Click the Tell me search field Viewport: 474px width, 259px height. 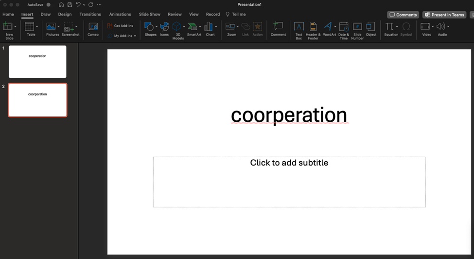(x=236, y=14)
